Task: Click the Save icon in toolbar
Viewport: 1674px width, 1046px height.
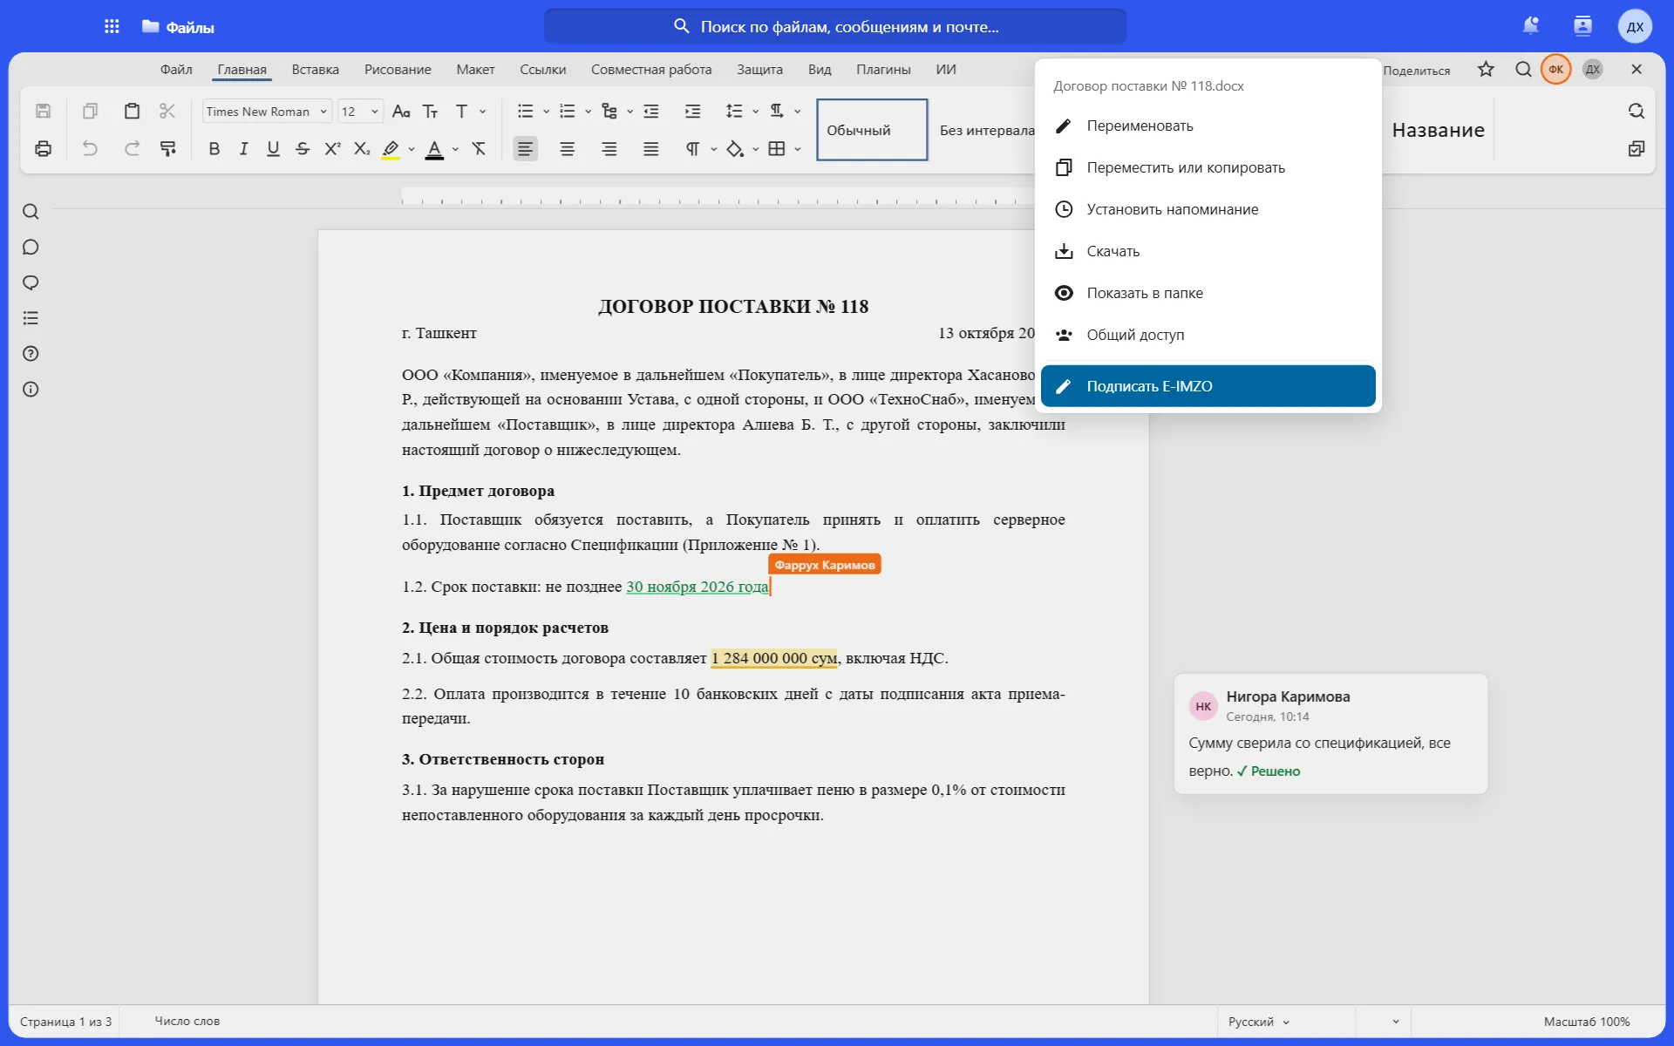Action: click(43, 111)
